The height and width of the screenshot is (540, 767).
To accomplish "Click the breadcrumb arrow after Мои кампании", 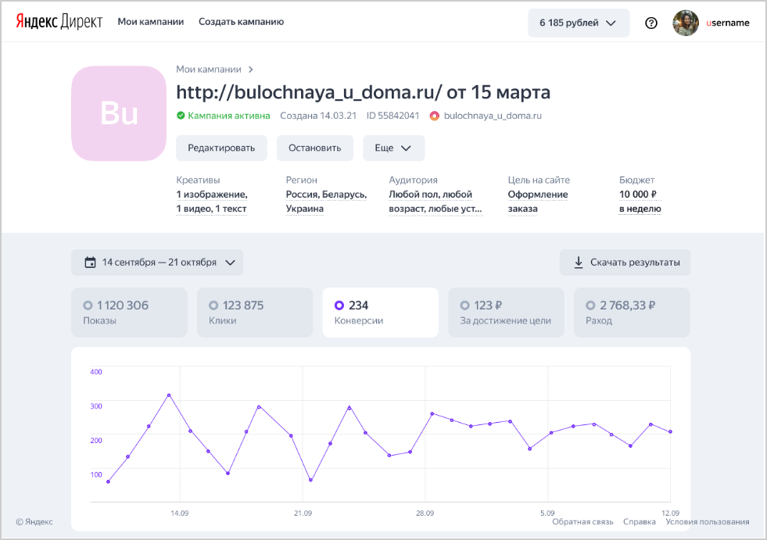I will (x=251, y=70).
